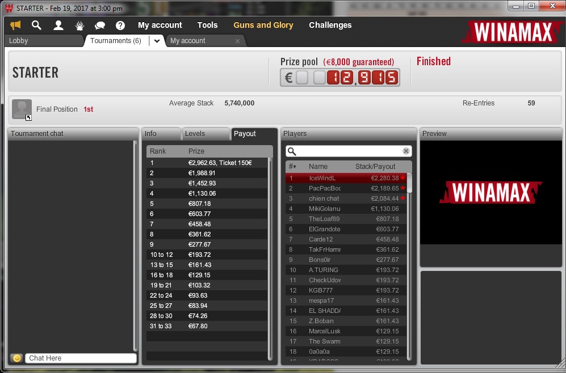
Task: Open the Tools menu
Action: coord(208,26)
